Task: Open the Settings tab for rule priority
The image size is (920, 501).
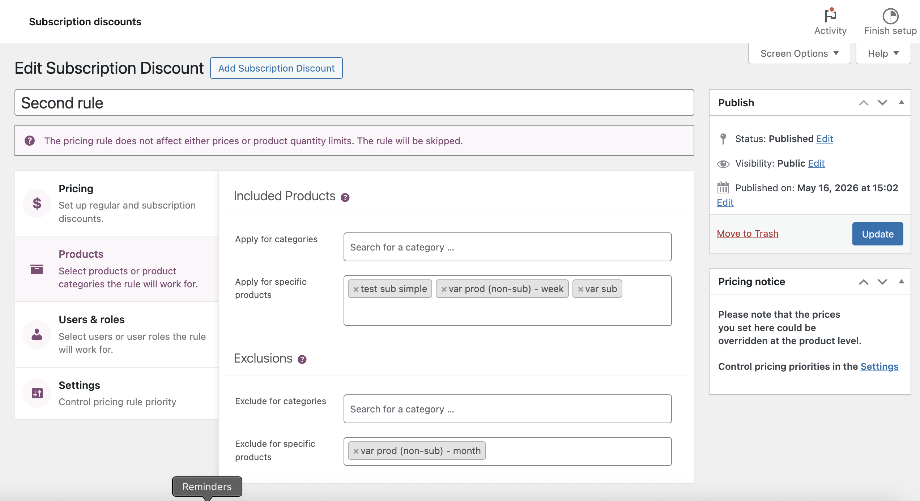Action: [117, 393]
